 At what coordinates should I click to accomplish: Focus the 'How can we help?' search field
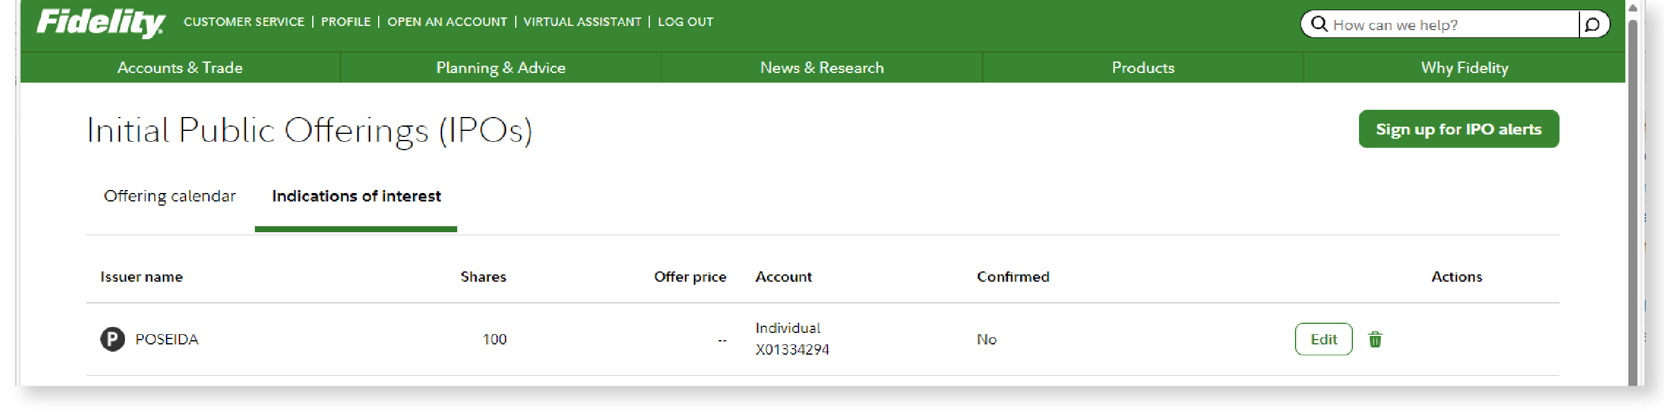pos(1447,25)
